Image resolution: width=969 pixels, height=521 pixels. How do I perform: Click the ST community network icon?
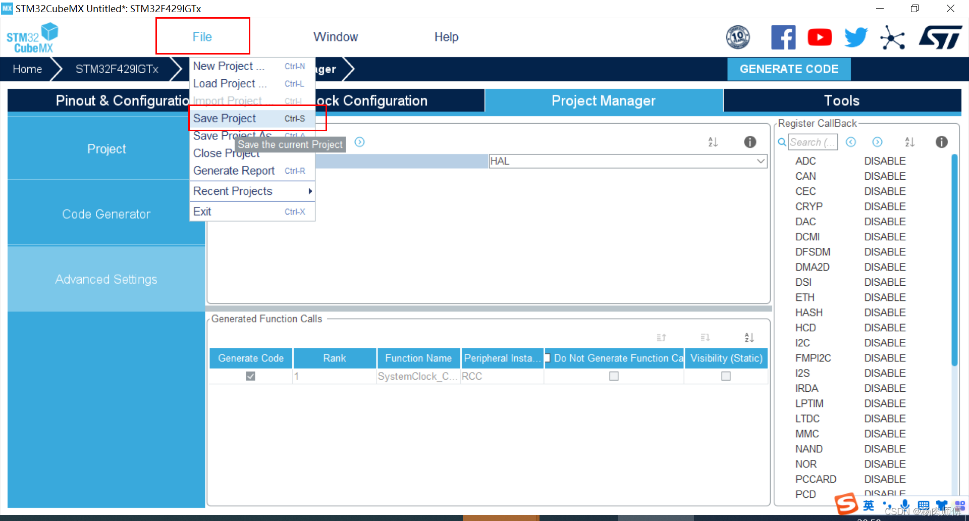(x=892, y=38)
